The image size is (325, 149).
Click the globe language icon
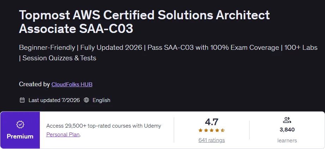(86, 100)
